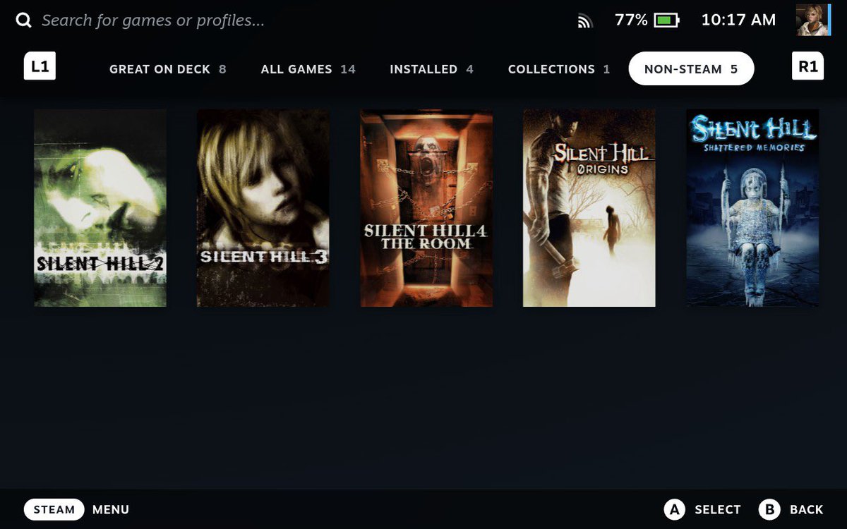
Task: Click the A button glyph
Action: coord(675,509)
